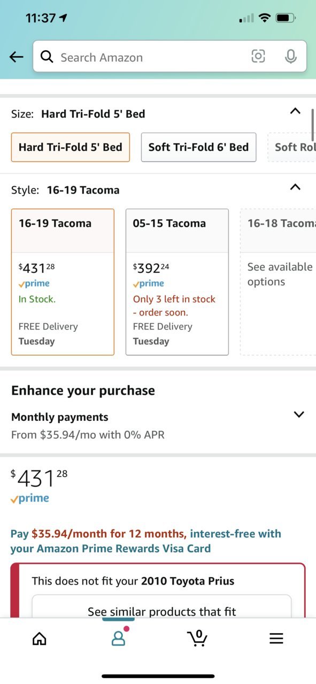The height and width of the screenshot is (684, 316).
Task: Click See similar products that fit
Action: (x=161, y=611)
